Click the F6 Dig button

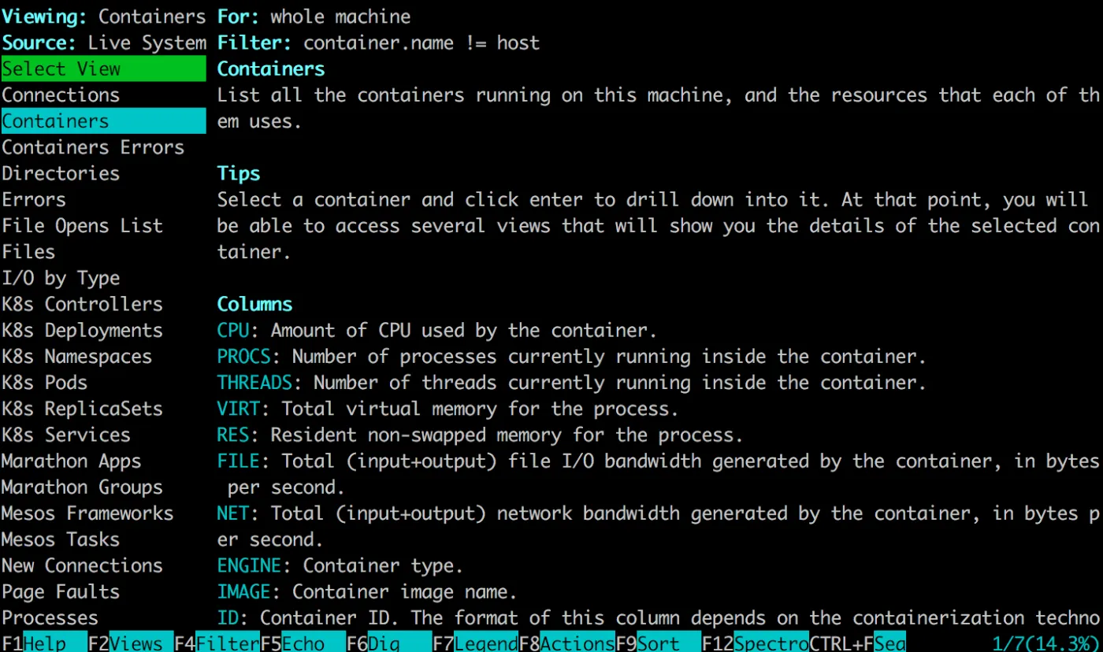tap(388, 643)
